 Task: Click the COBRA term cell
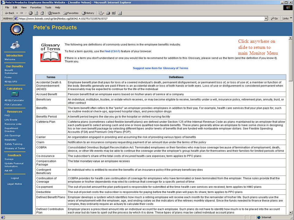pos(51,149)
